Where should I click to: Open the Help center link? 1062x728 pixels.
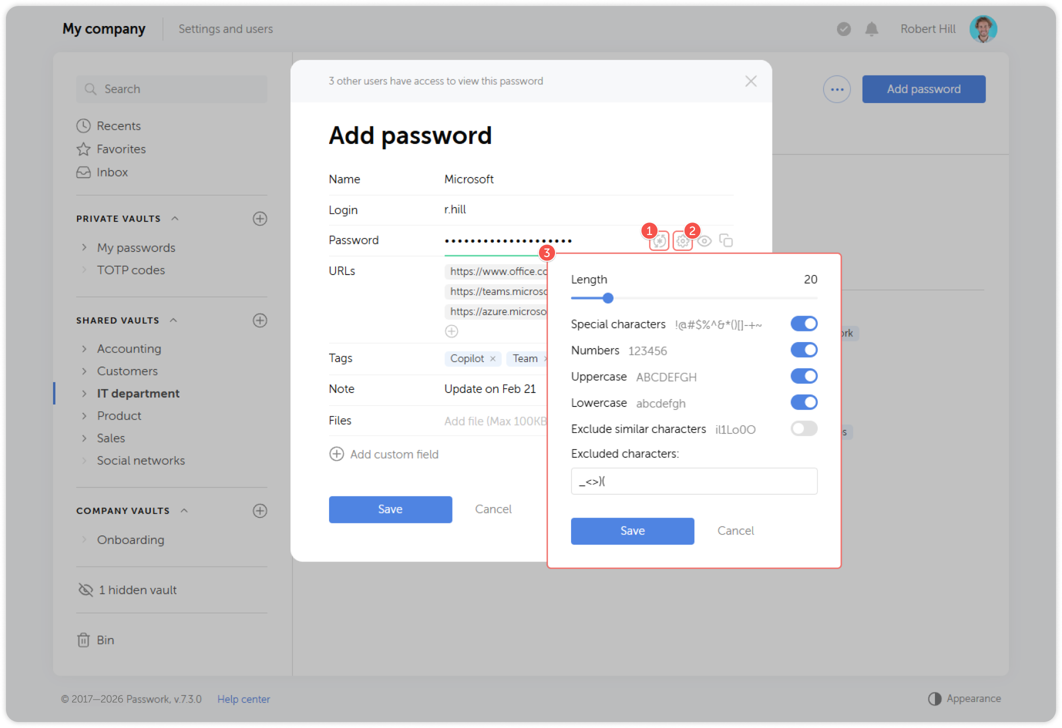(x=243, y=699)
